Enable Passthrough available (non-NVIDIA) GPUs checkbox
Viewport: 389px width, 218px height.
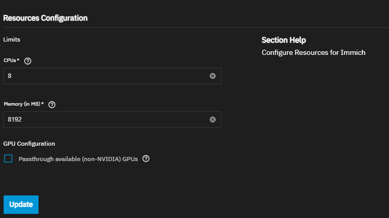pyautogui.click(x=8, y=159)
